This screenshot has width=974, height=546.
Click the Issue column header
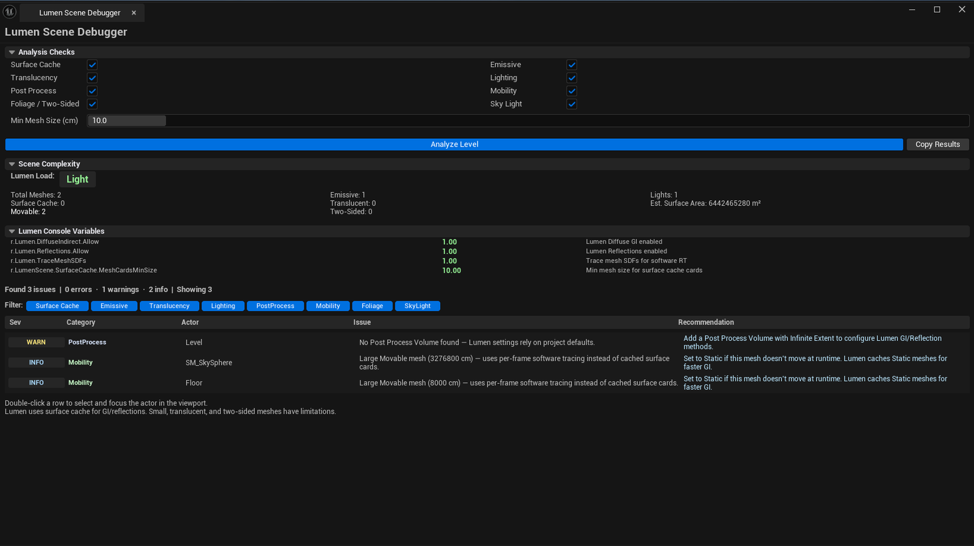(x=362, y=323)
